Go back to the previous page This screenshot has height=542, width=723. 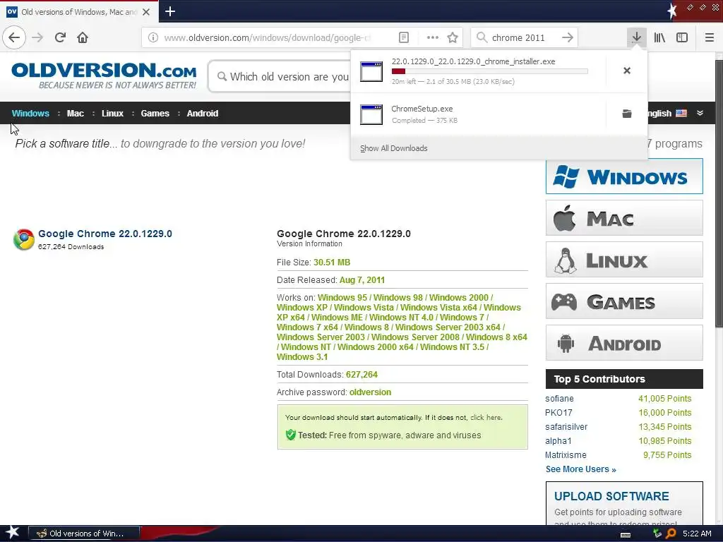pyautogui.click(x=14, y=37)
